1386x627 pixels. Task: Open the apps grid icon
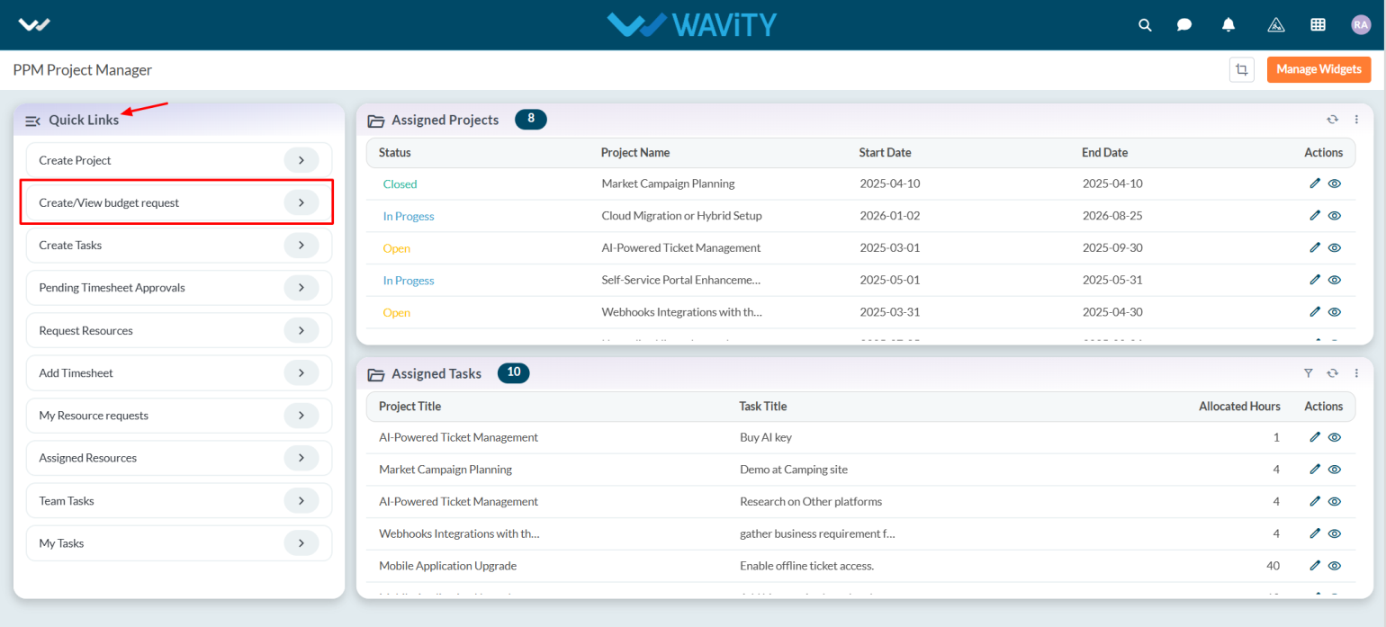(x=1318, y=25)
